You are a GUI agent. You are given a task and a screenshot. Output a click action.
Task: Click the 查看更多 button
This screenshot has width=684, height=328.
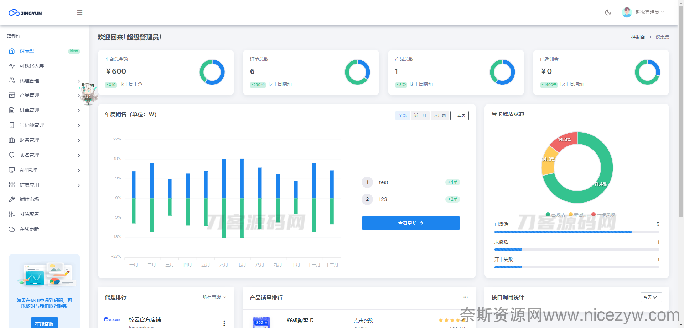tap(411, 223)
